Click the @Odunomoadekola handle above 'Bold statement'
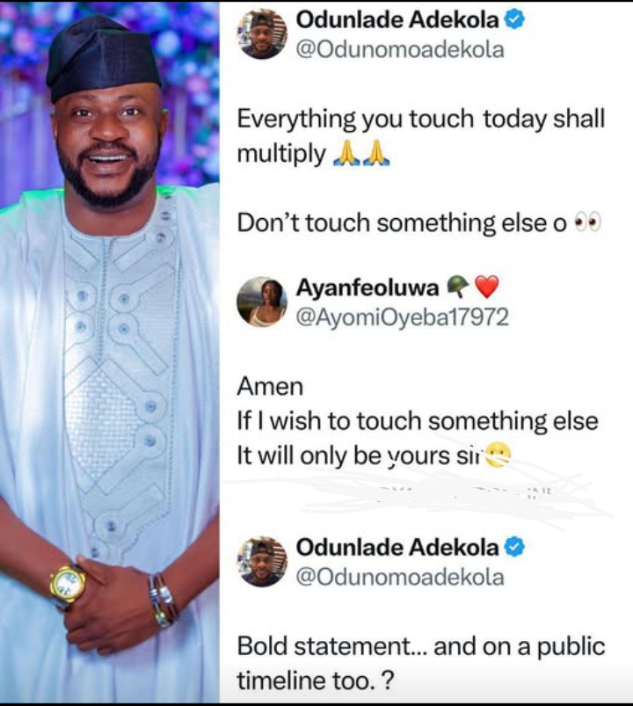Image resolution: width=633 pixels, height=706 pixels. click(x=400, y=577)
